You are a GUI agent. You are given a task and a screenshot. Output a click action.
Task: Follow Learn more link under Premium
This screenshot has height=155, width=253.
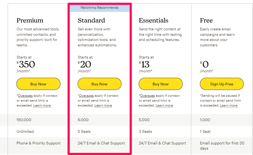pyautogui.click(x=42, y=105)
